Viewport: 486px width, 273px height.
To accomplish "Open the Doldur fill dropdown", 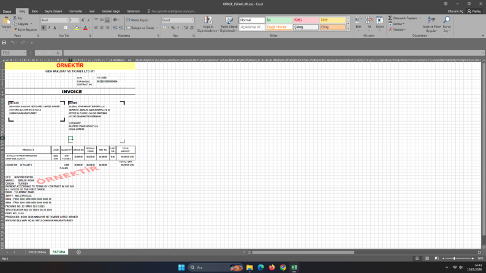I will (x=396, y=24).
